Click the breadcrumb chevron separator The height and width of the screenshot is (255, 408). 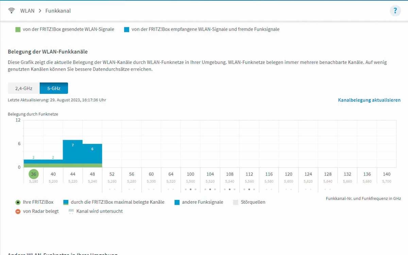[40, 11]
